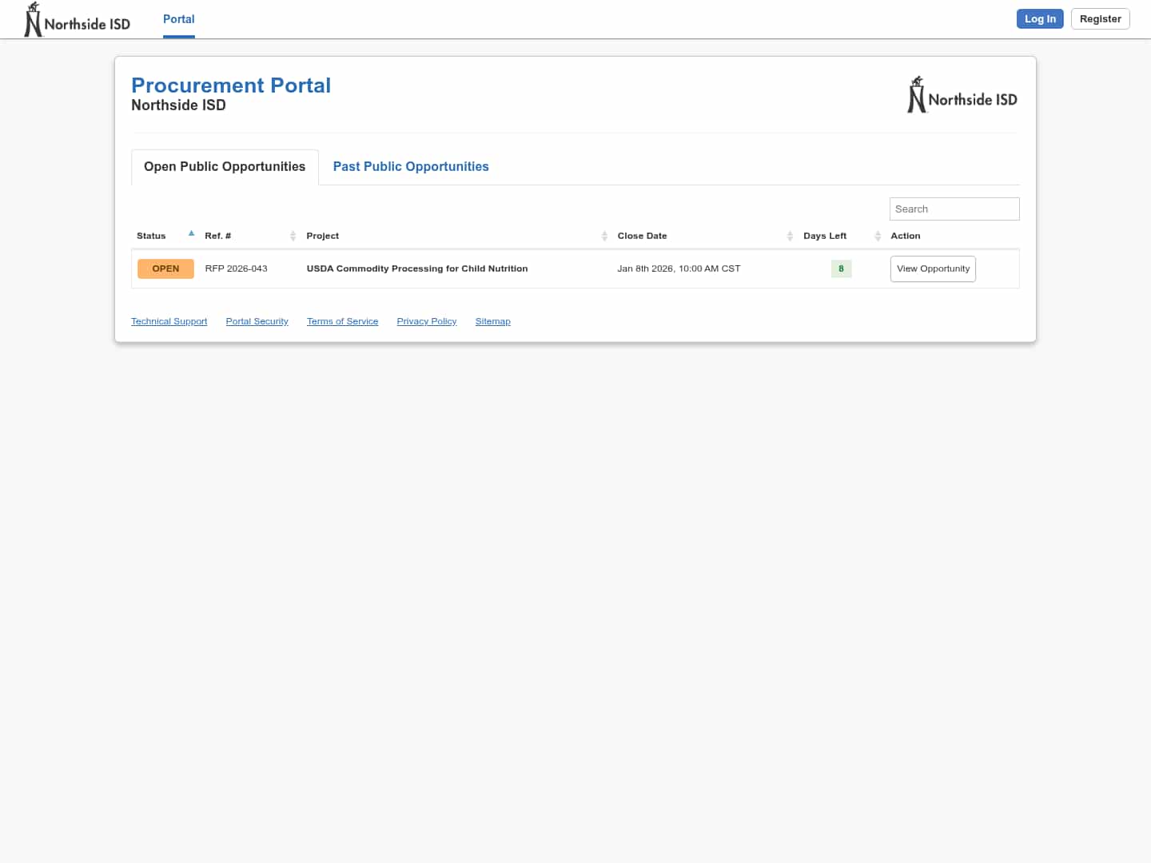Click the Northside ISD logo inside the portal card

coord(962,93)
